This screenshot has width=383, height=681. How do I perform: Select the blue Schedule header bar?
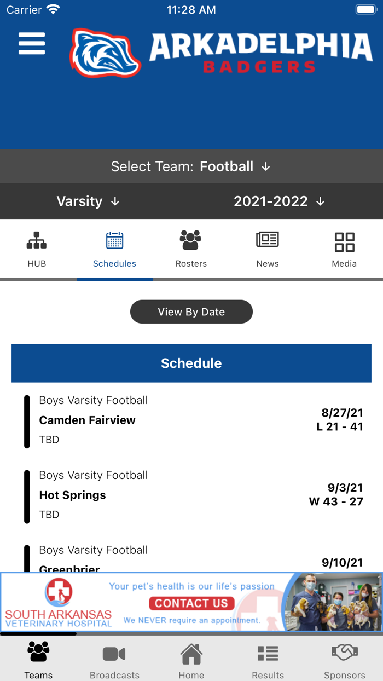[x=191, y=363]
